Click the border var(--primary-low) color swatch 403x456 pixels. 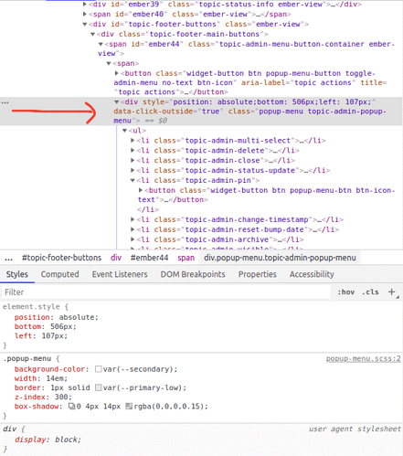pyautogui.click(x=98, y=387)
